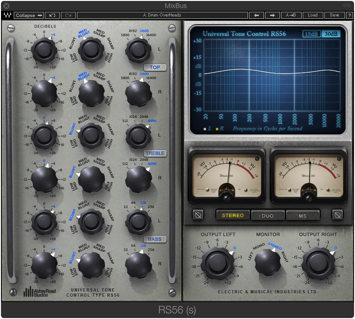The width and height of the screenshot is (355, 319).
Task: Click the OUTPUT RIGHT level knob
Action: tap(318, 263)
